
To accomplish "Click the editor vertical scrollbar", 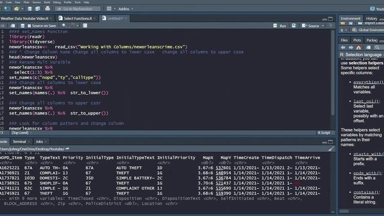I will pos(333,73).
